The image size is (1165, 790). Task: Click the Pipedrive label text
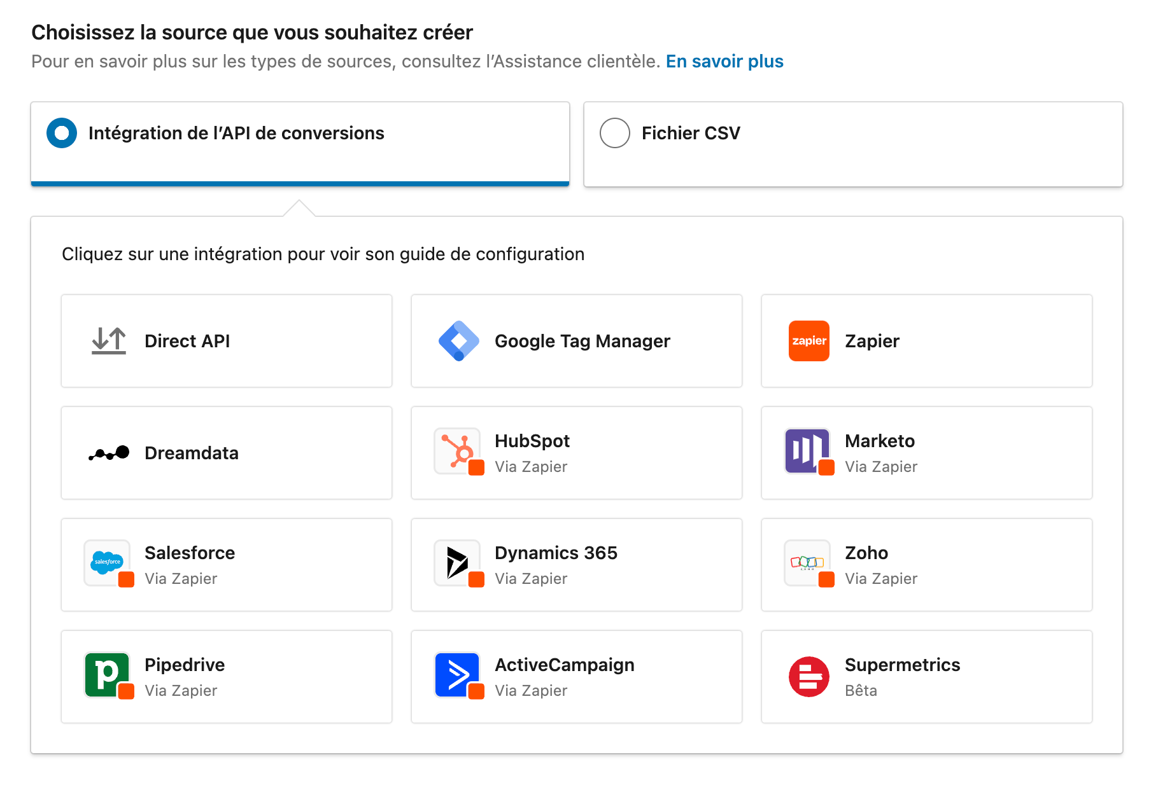185,665
